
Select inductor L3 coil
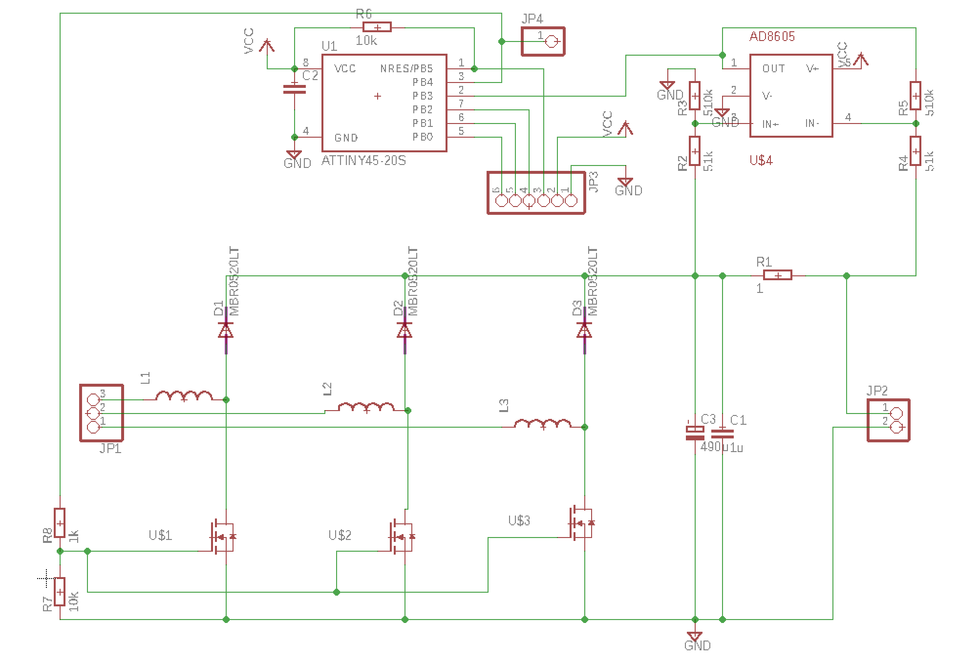[543, 423]
